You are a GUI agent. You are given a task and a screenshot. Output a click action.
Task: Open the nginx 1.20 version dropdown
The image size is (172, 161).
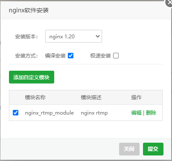click(x=73, y=36)
